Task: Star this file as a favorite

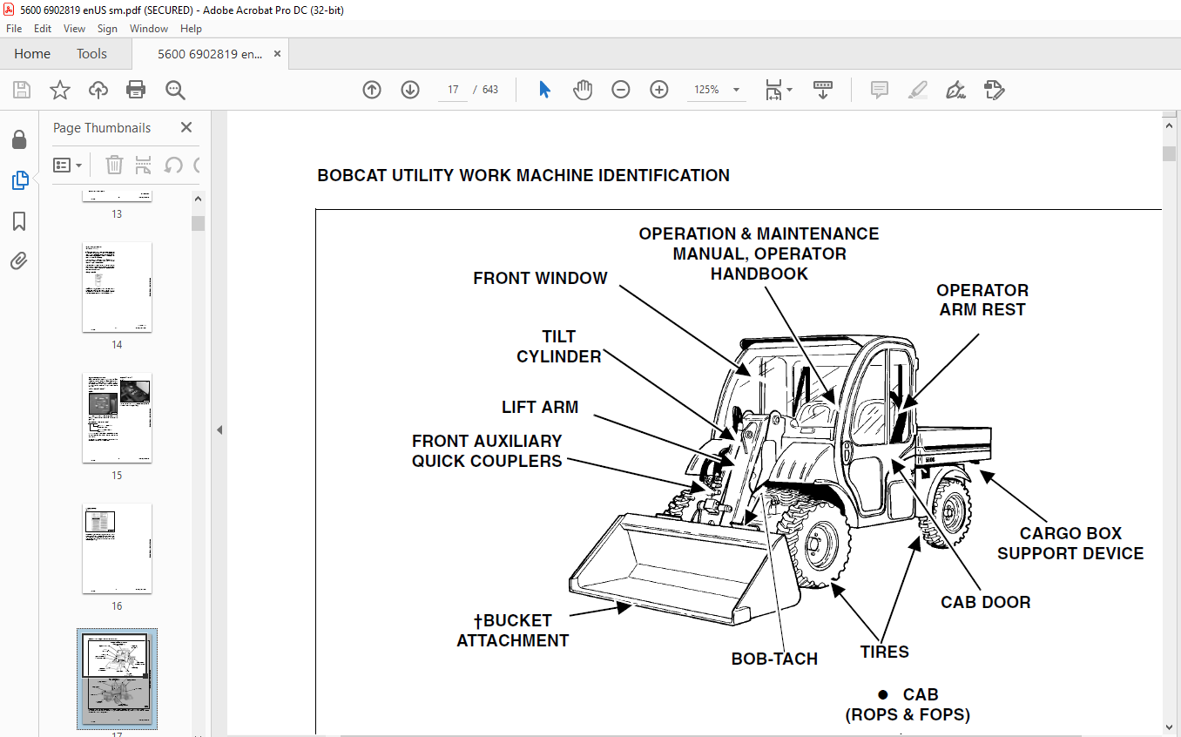Action: point(59,90)
